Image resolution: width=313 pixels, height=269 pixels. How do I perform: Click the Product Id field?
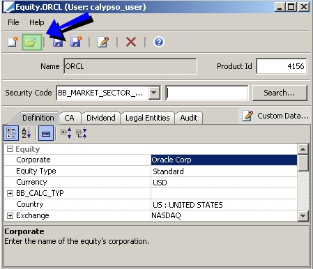(282, 66)
